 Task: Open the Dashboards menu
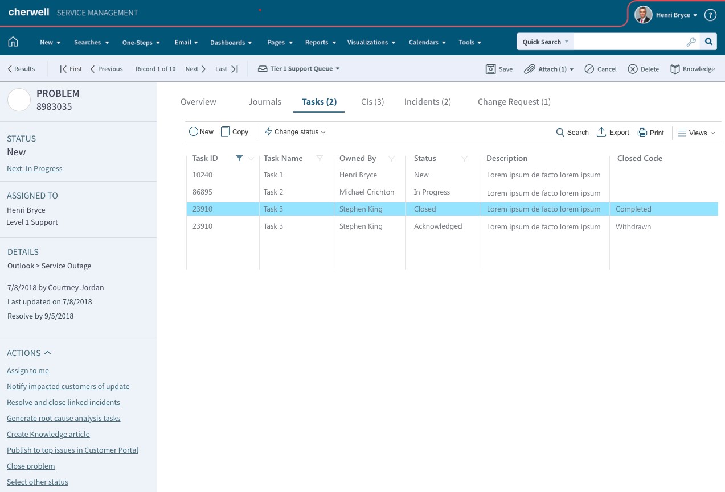click(231, 43)
